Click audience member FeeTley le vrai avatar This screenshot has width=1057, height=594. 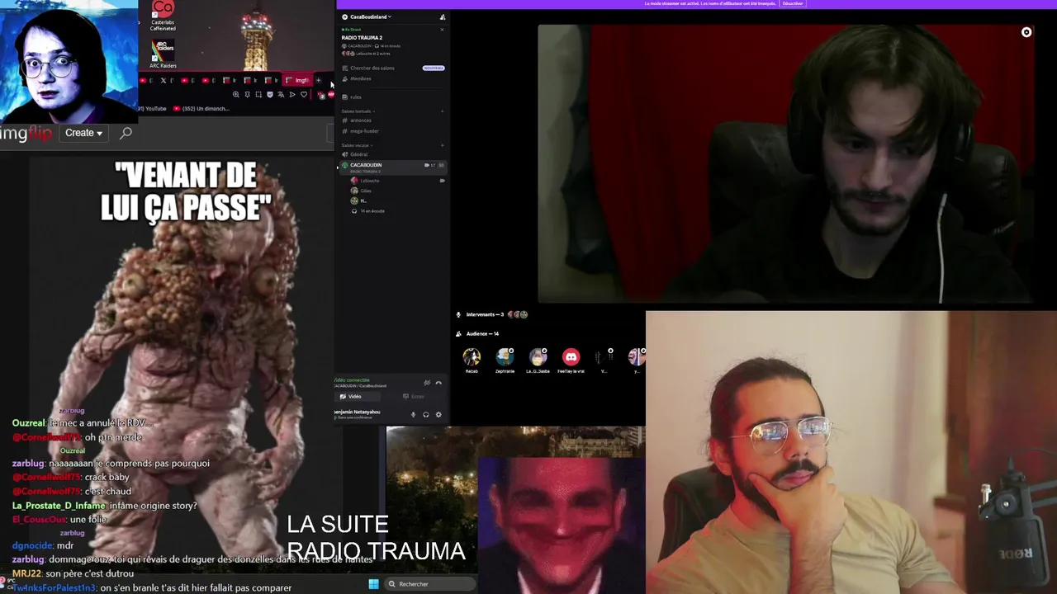tap(571, 356)
